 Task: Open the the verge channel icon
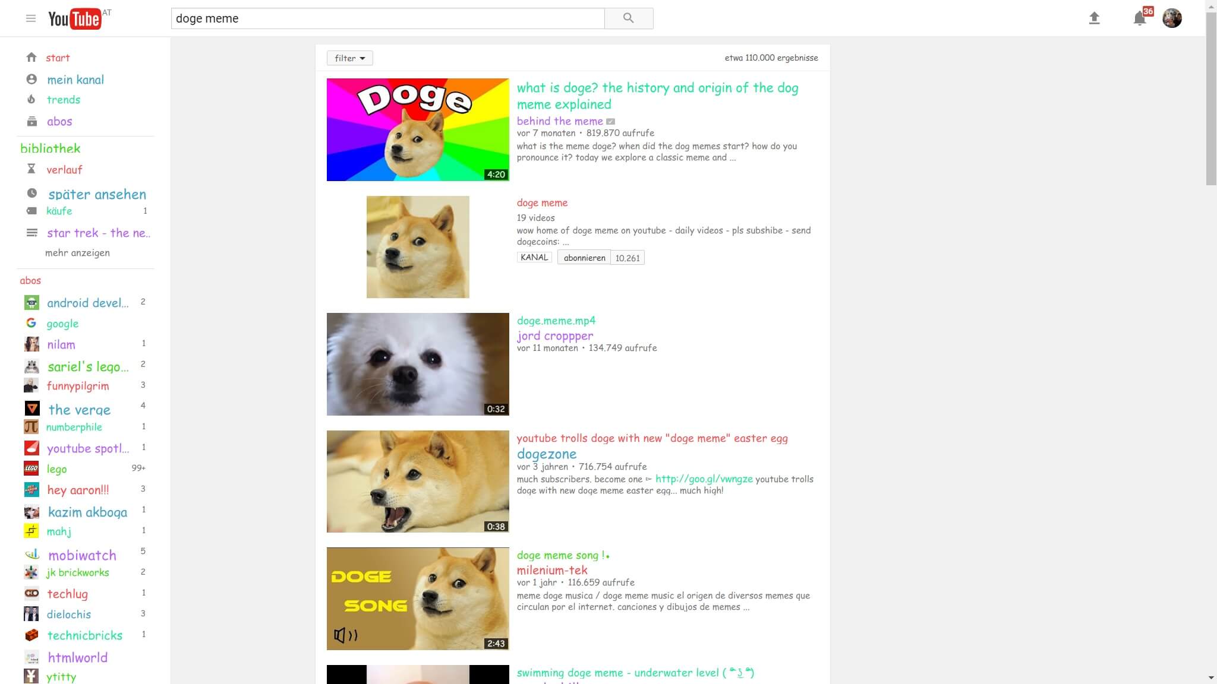coord(31,408)
